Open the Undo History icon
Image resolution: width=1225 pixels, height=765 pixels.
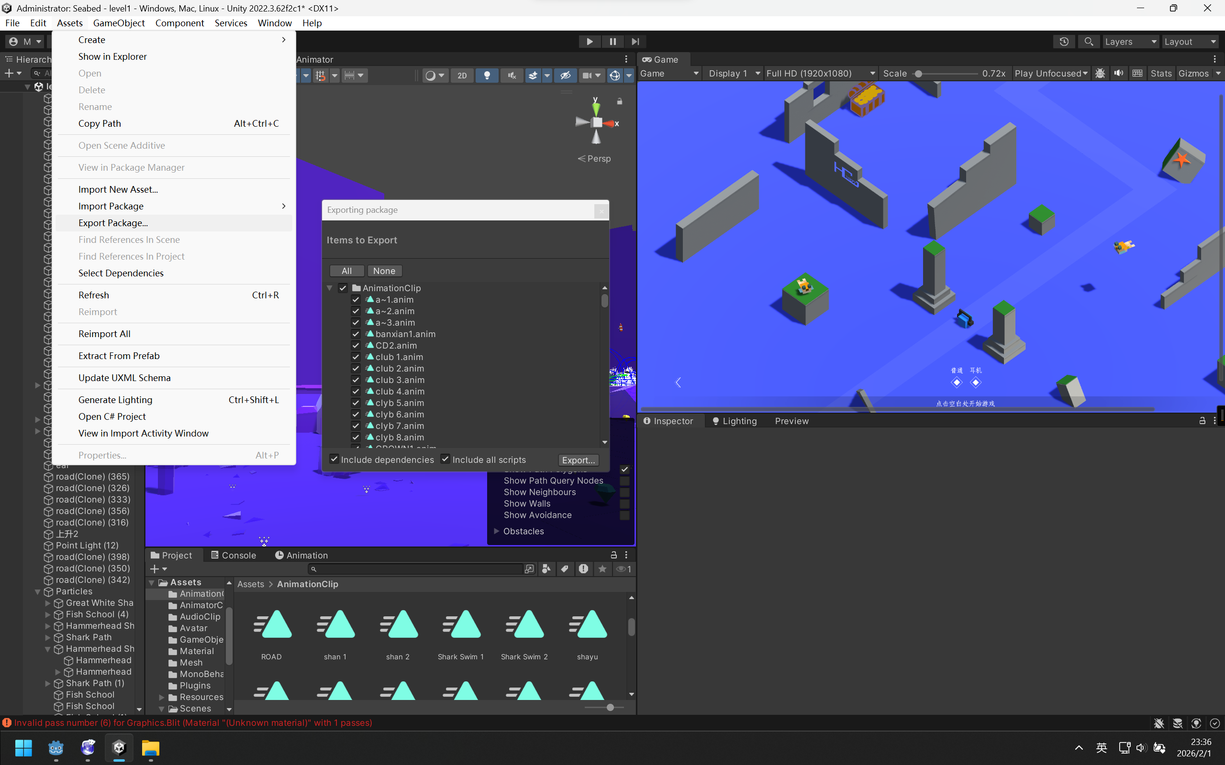tap(1064, 42)
